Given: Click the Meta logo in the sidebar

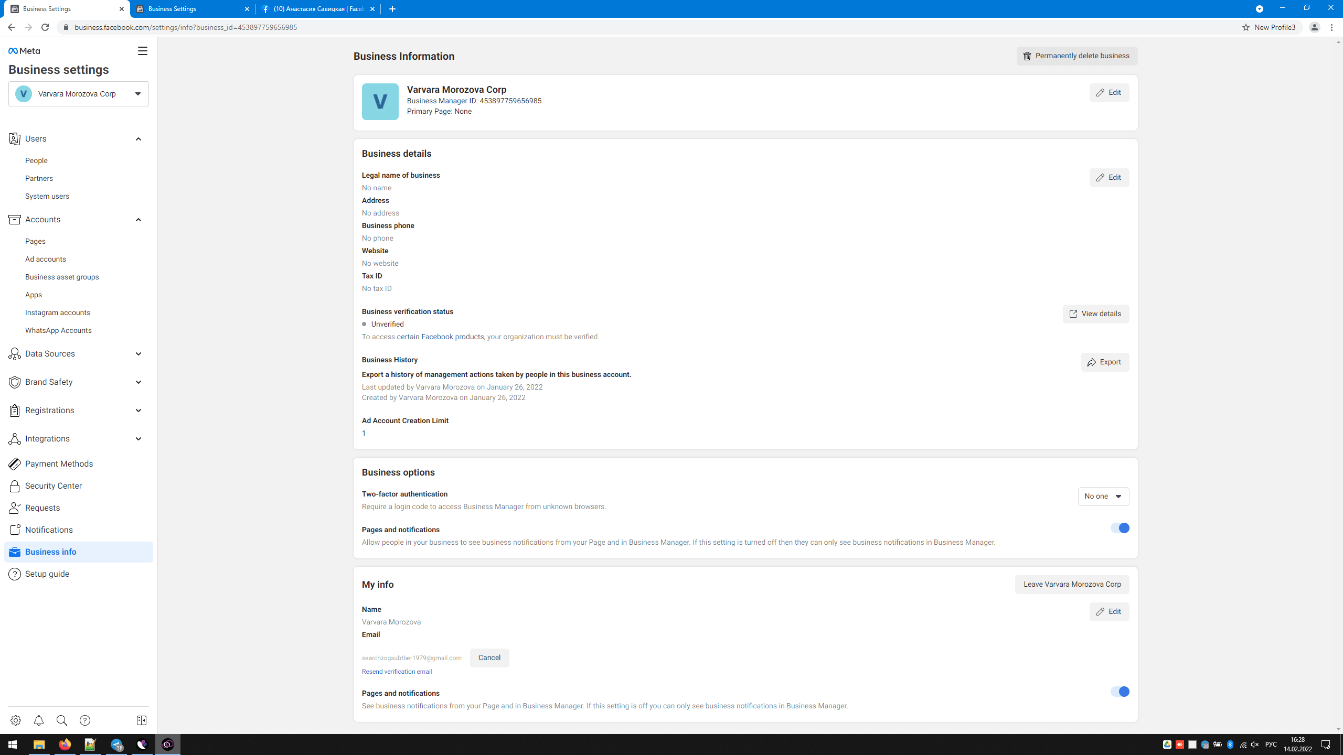Looking at the screenshot, I should pos(24,51).
